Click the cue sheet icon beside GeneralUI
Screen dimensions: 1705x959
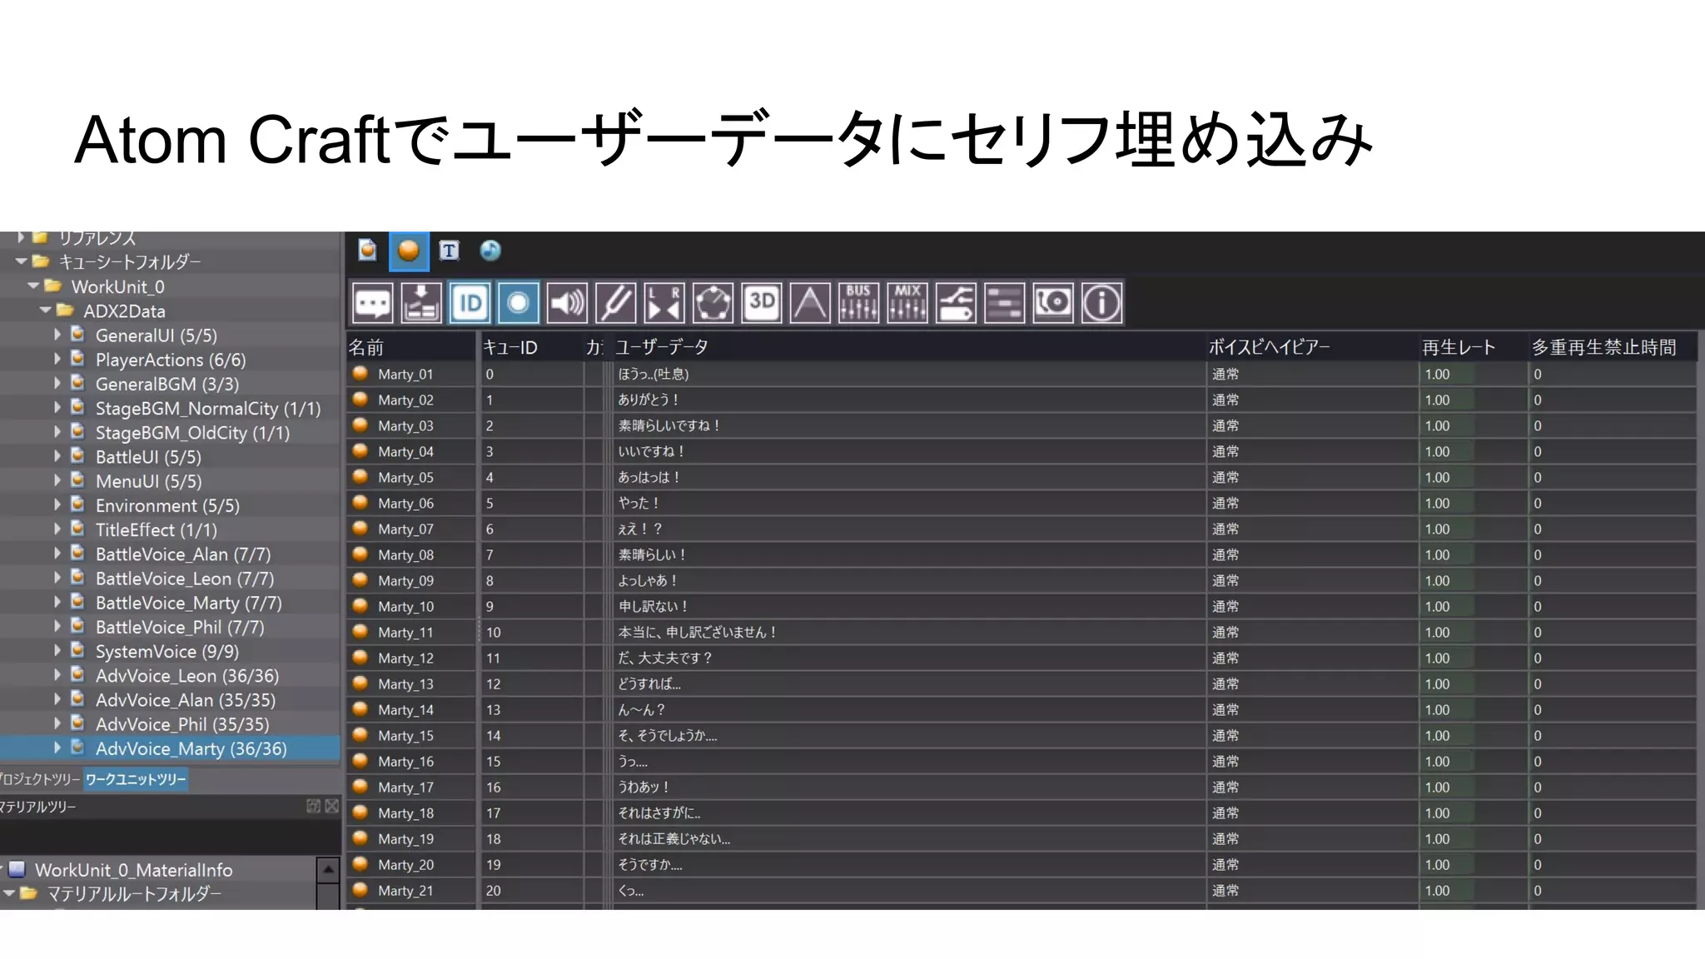[77, 335]
